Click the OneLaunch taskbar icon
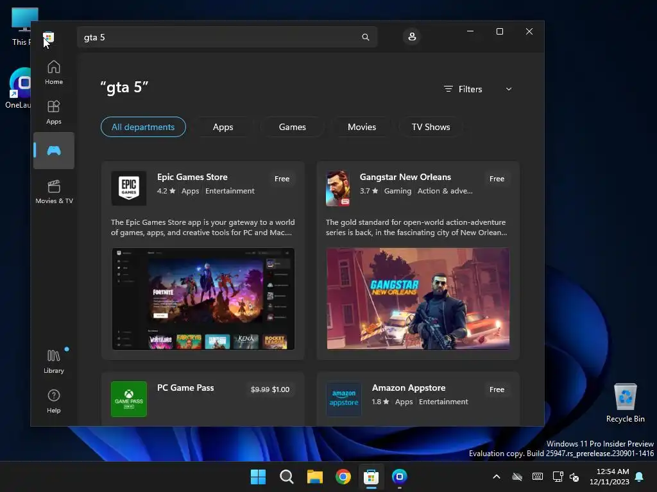This screenshot has width=657, height=492. (399, 477)
